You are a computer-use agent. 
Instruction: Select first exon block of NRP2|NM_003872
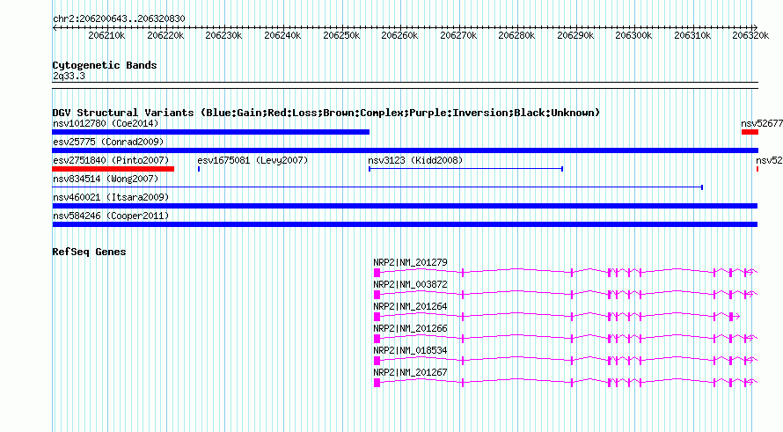(x=377, y=294)
